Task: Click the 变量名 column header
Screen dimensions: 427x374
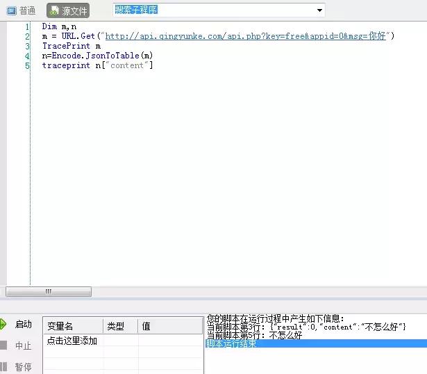Action: point(73,326)
